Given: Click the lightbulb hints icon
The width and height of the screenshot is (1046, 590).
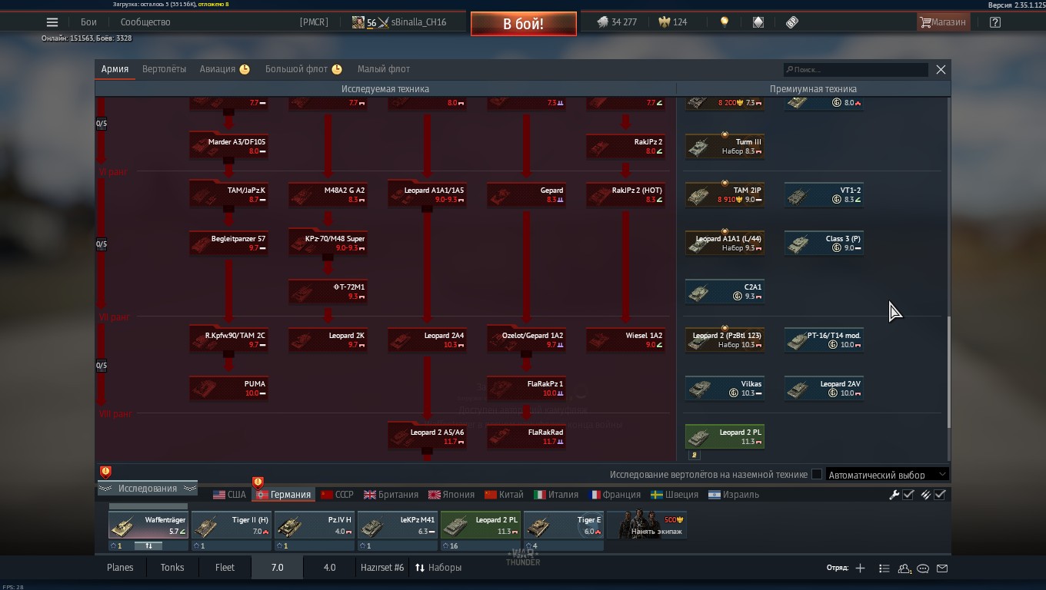Looking at the screenshot, I should click(x=724, y=22).
